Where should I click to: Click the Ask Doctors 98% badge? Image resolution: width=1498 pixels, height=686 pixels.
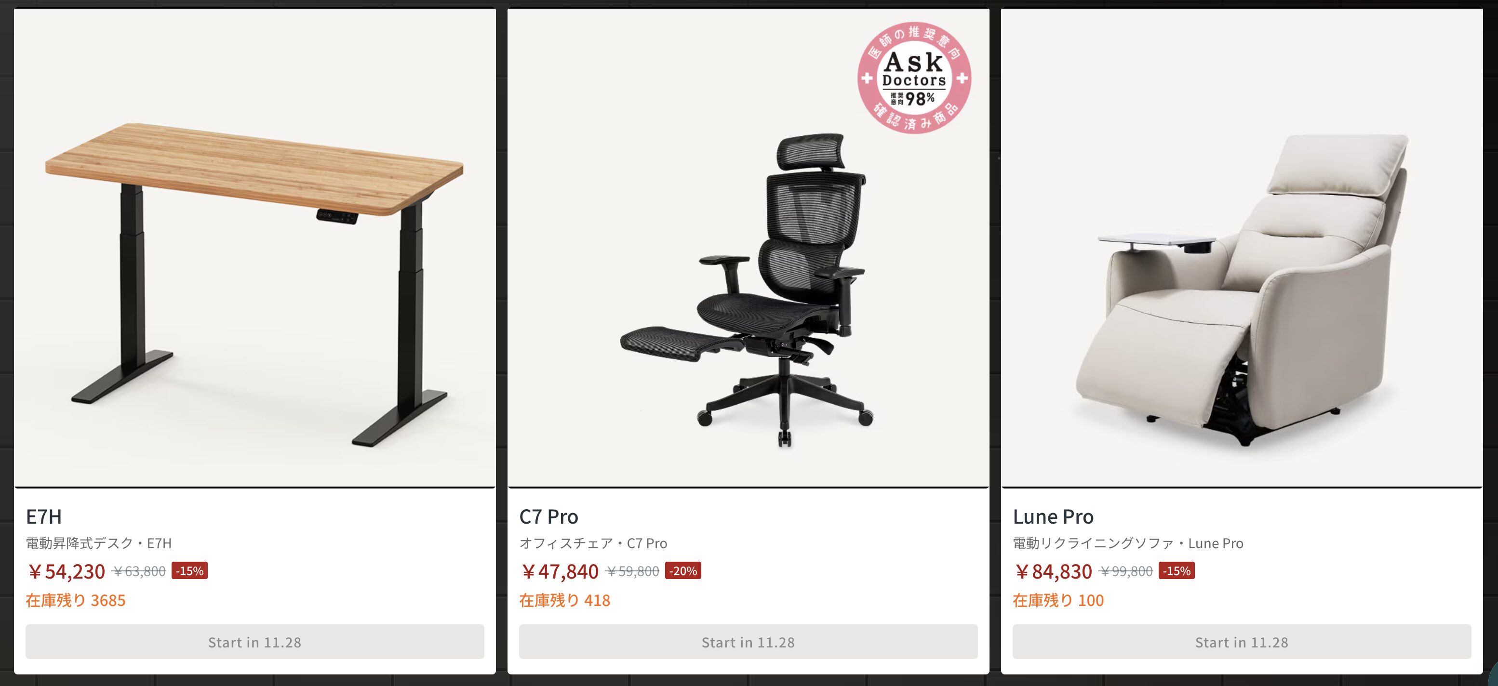[914, 78]
